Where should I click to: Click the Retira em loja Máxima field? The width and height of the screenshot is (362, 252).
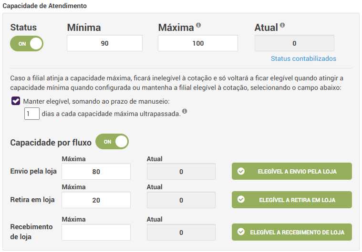pos(96,200)
